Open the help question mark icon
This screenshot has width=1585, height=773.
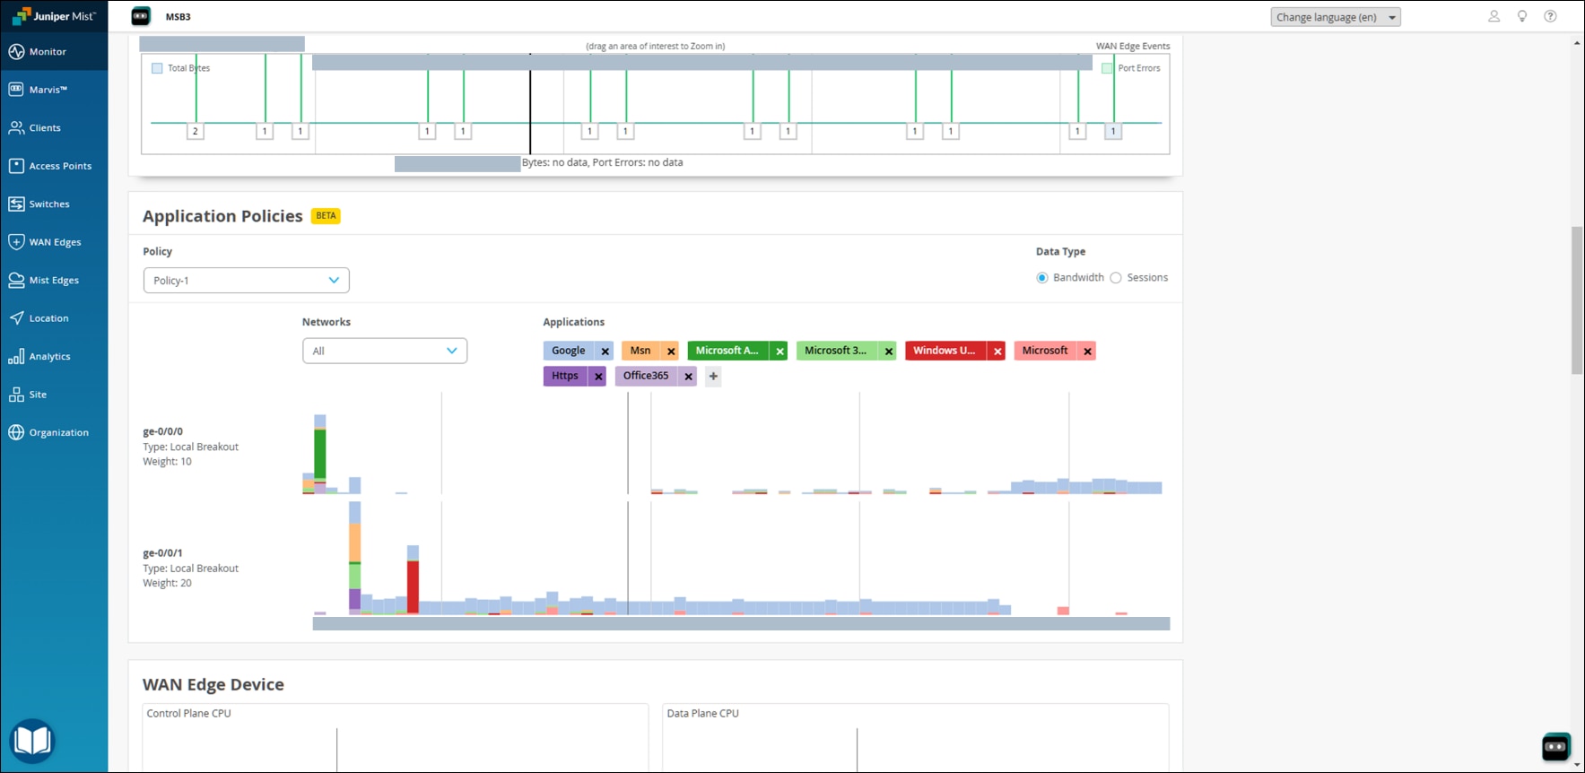pyautogui.click(x=1550, y=16)
